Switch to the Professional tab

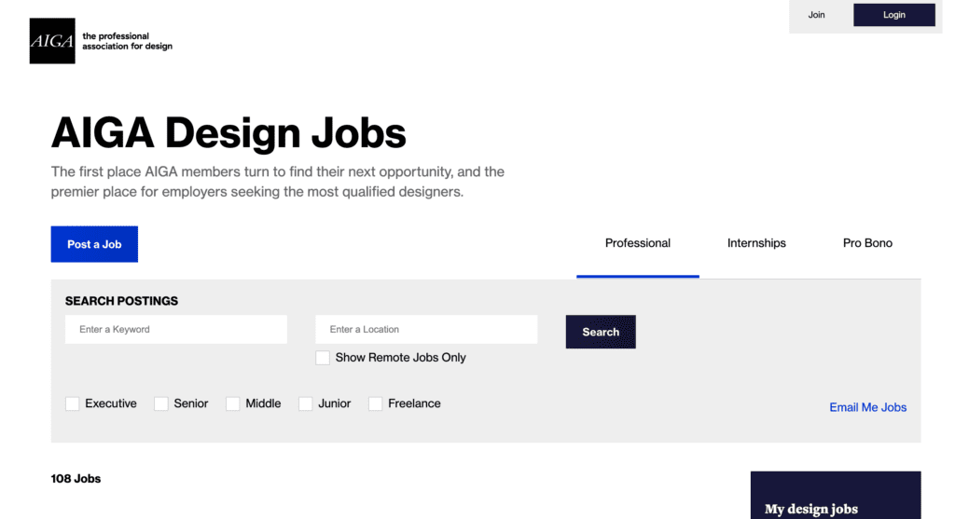click(638, 243)
